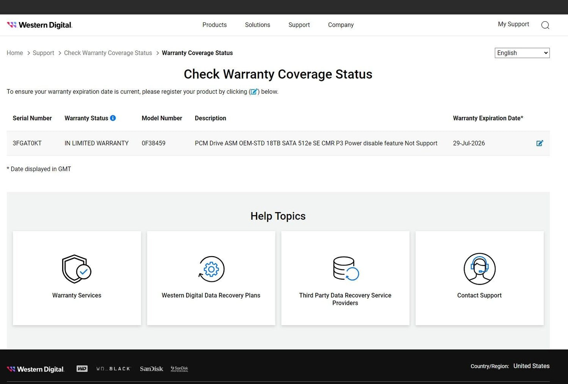Click the Check Warranty Coverage Status heading
Image resolution: width=568 pixels, height=384 pixels.
point(278,74)
